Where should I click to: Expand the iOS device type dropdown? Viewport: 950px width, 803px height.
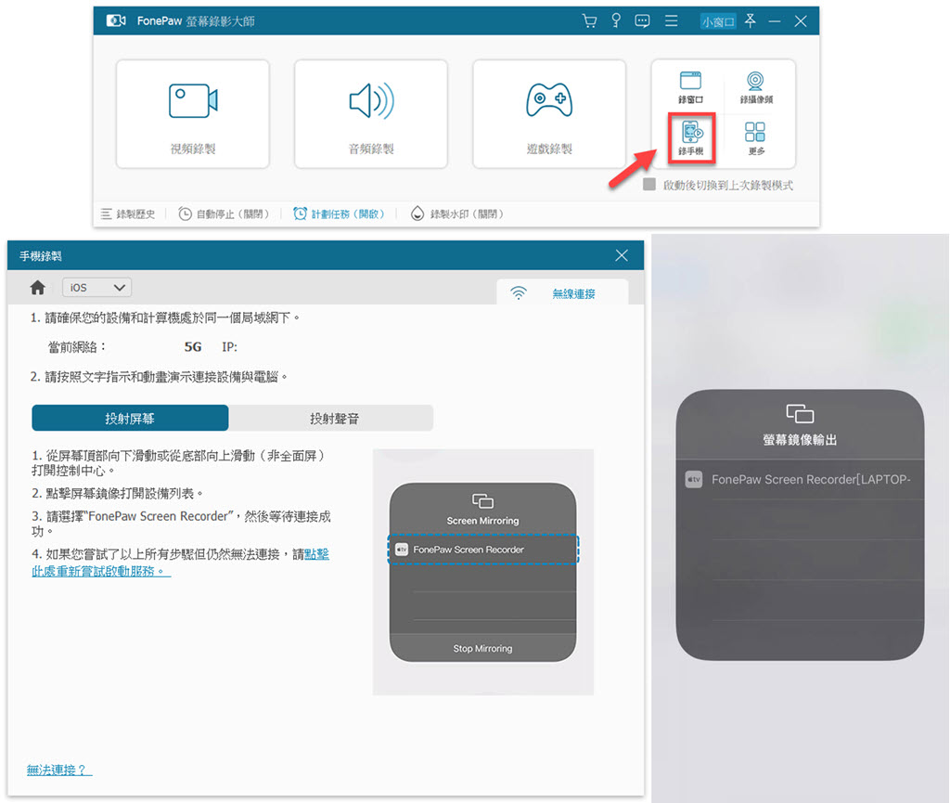click(96, 287)
